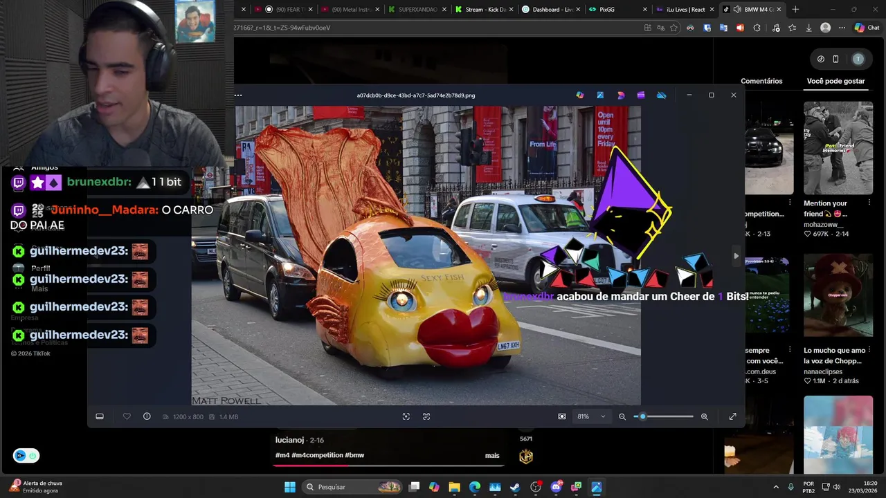This screenshot has height=498, width=886.
Task: Open the OneDrive cloud icon in Photos
Action: coord(662,95)
